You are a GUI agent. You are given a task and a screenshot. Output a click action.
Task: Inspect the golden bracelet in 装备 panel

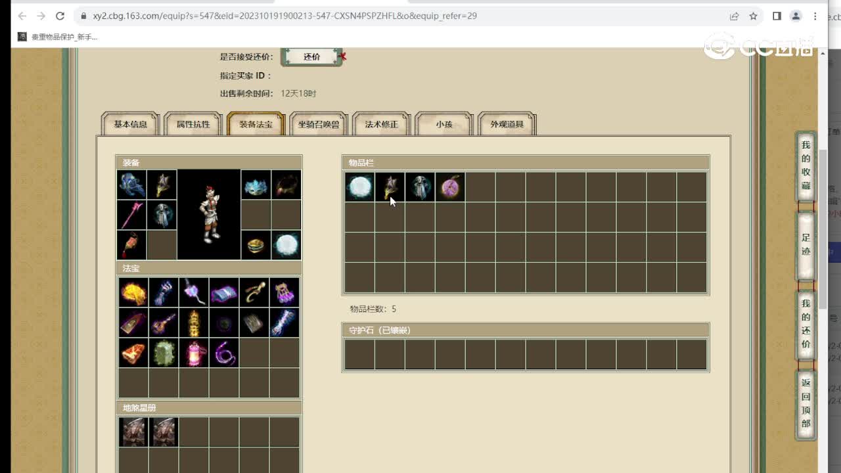point(256,245)
